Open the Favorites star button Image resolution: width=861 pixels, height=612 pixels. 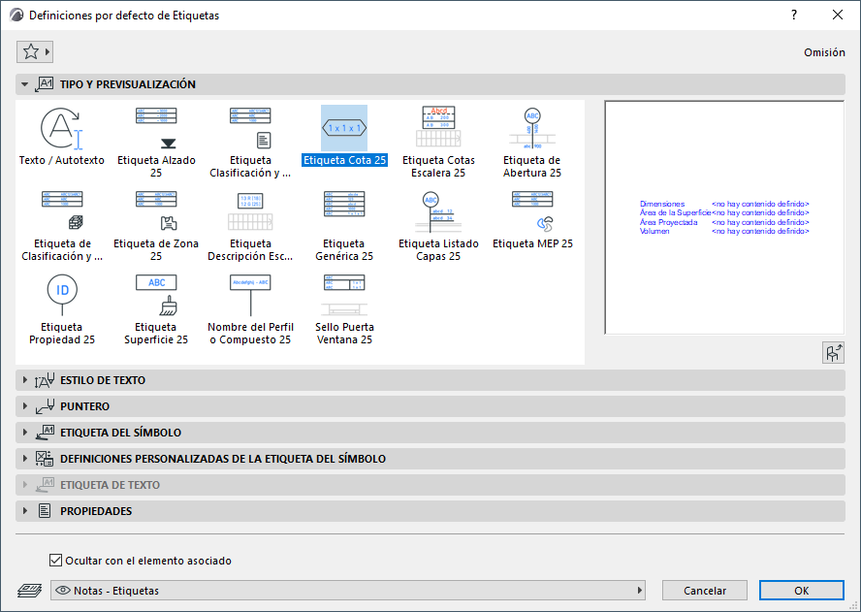[x=35, y=51]
